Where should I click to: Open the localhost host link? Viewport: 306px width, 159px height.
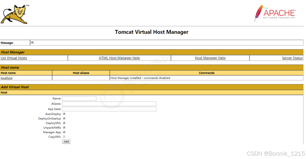[x=6, y=78]
